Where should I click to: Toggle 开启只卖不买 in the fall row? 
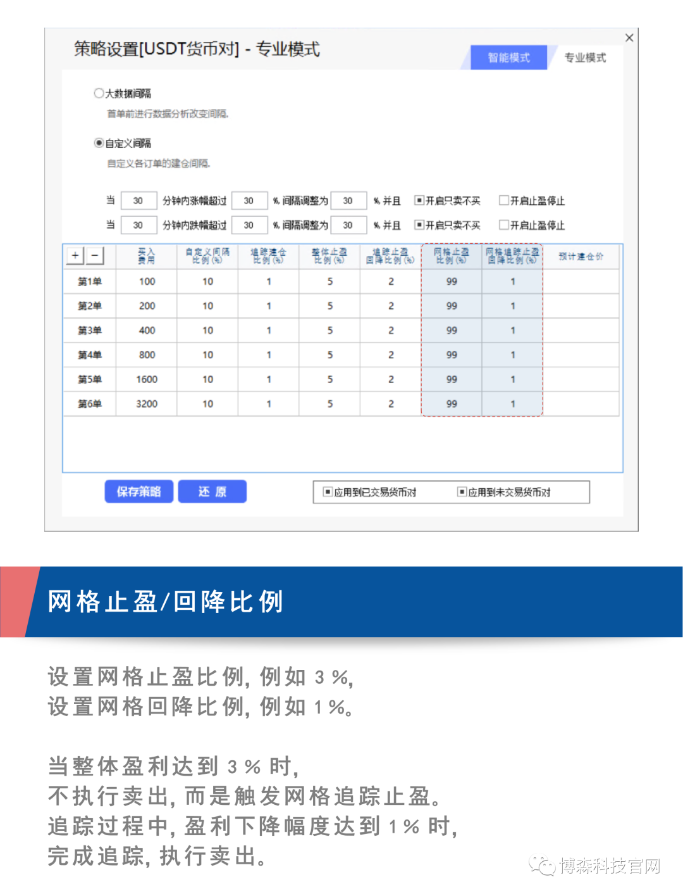tap(419, 225)
